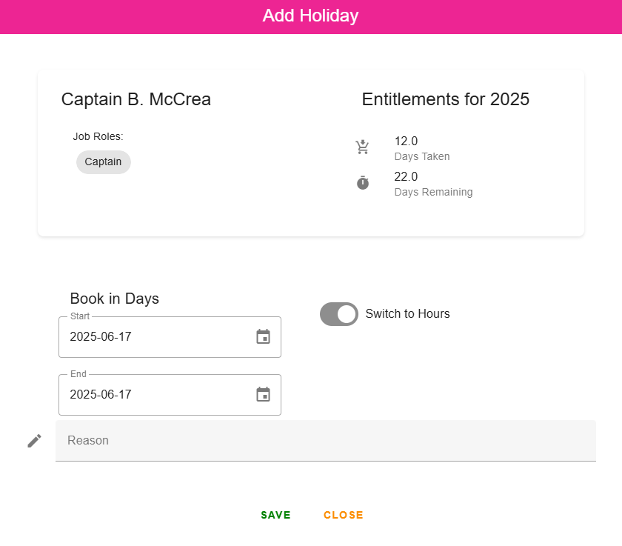Click the 22.0 Days Remaining value

(406, 176)
